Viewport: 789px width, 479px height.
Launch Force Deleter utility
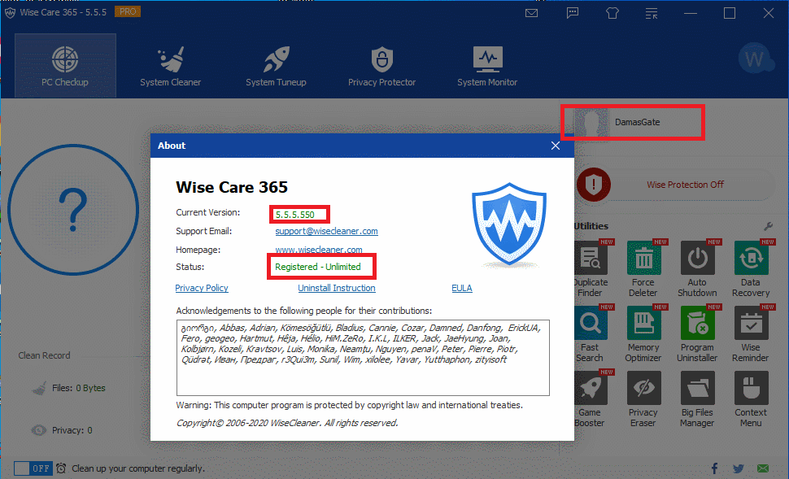[x=643, y=269]
